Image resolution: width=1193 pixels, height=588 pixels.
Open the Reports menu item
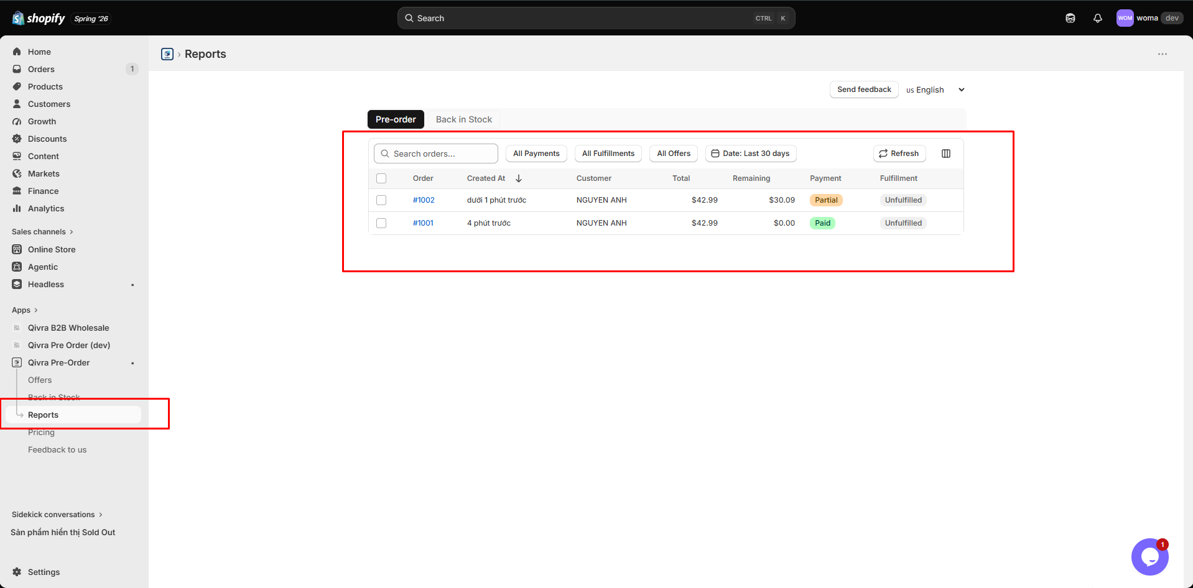(73, 415)
